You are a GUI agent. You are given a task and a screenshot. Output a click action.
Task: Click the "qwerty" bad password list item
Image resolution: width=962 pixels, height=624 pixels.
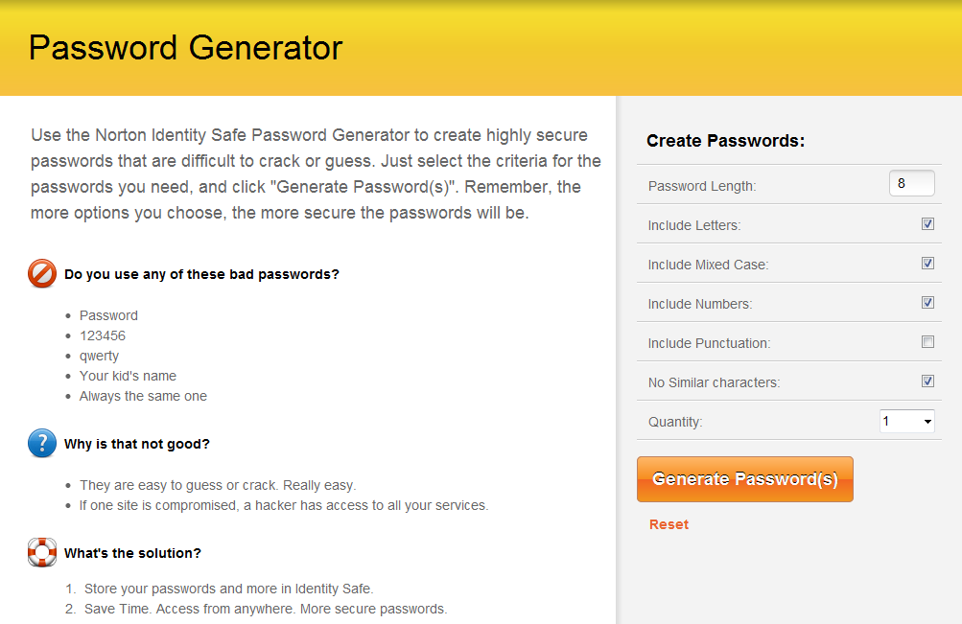click(99, 356)
